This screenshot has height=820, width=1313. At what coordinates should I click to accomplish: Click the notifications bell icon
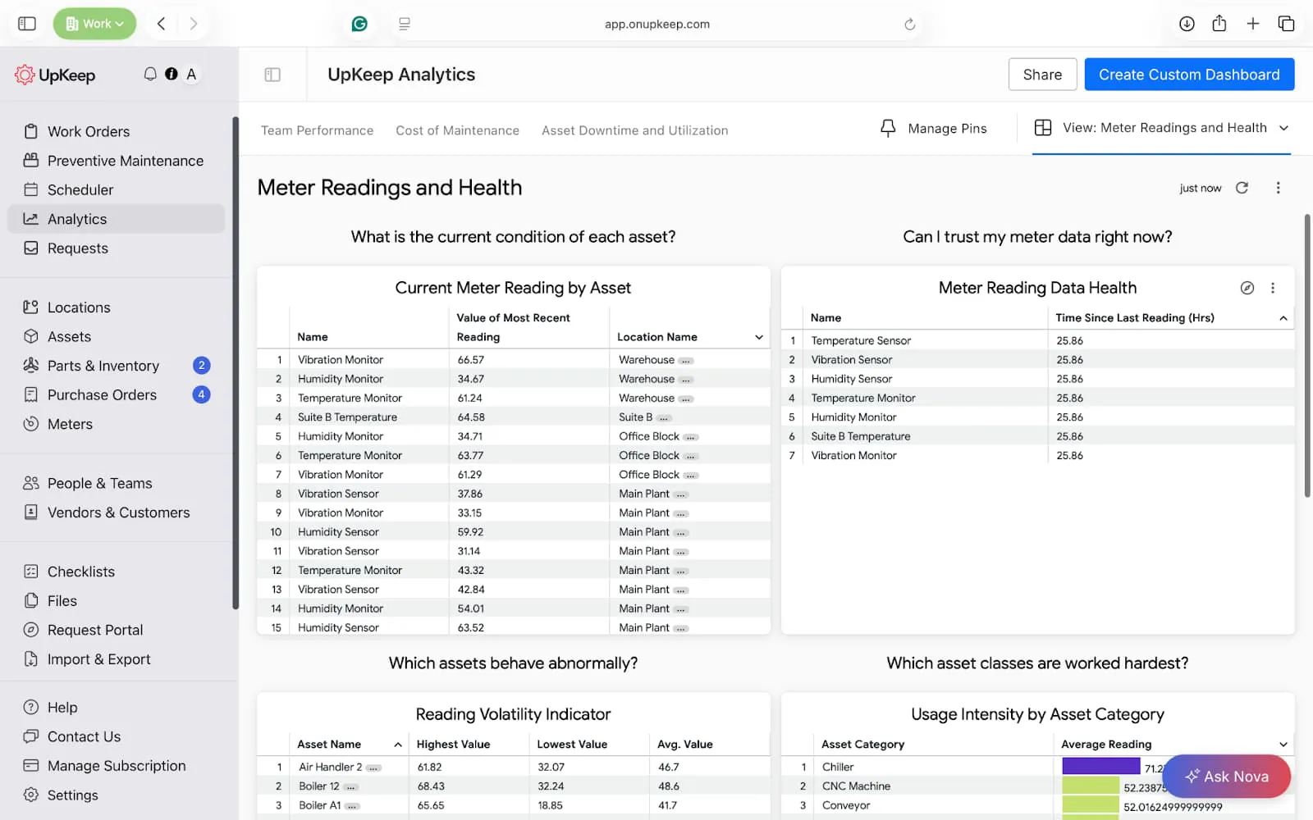coord(150,74)
